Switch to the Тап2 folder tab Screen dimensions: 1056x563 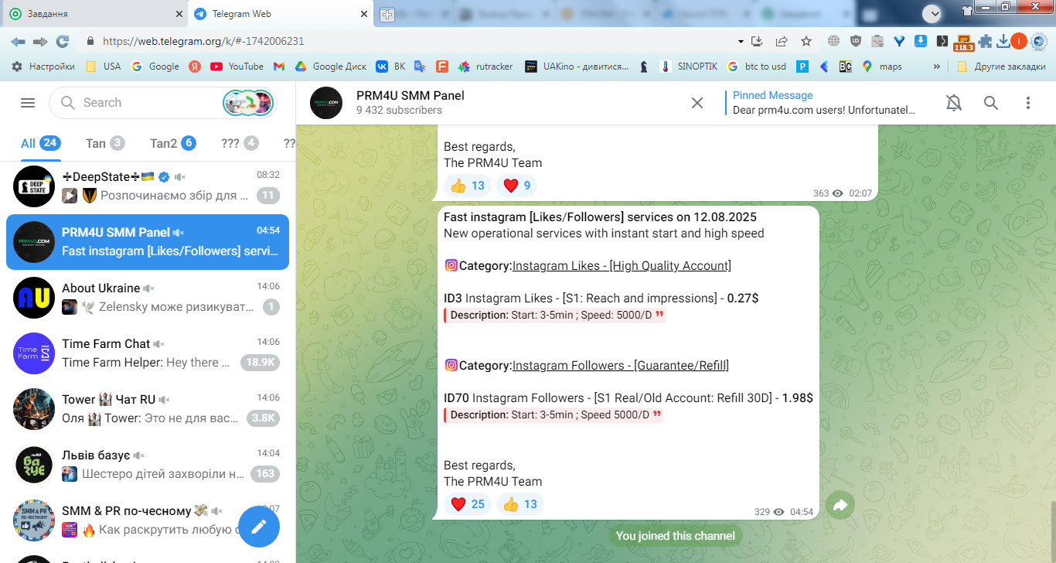point(172,143)
